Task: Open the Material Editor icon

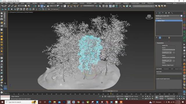Action: 120,6
